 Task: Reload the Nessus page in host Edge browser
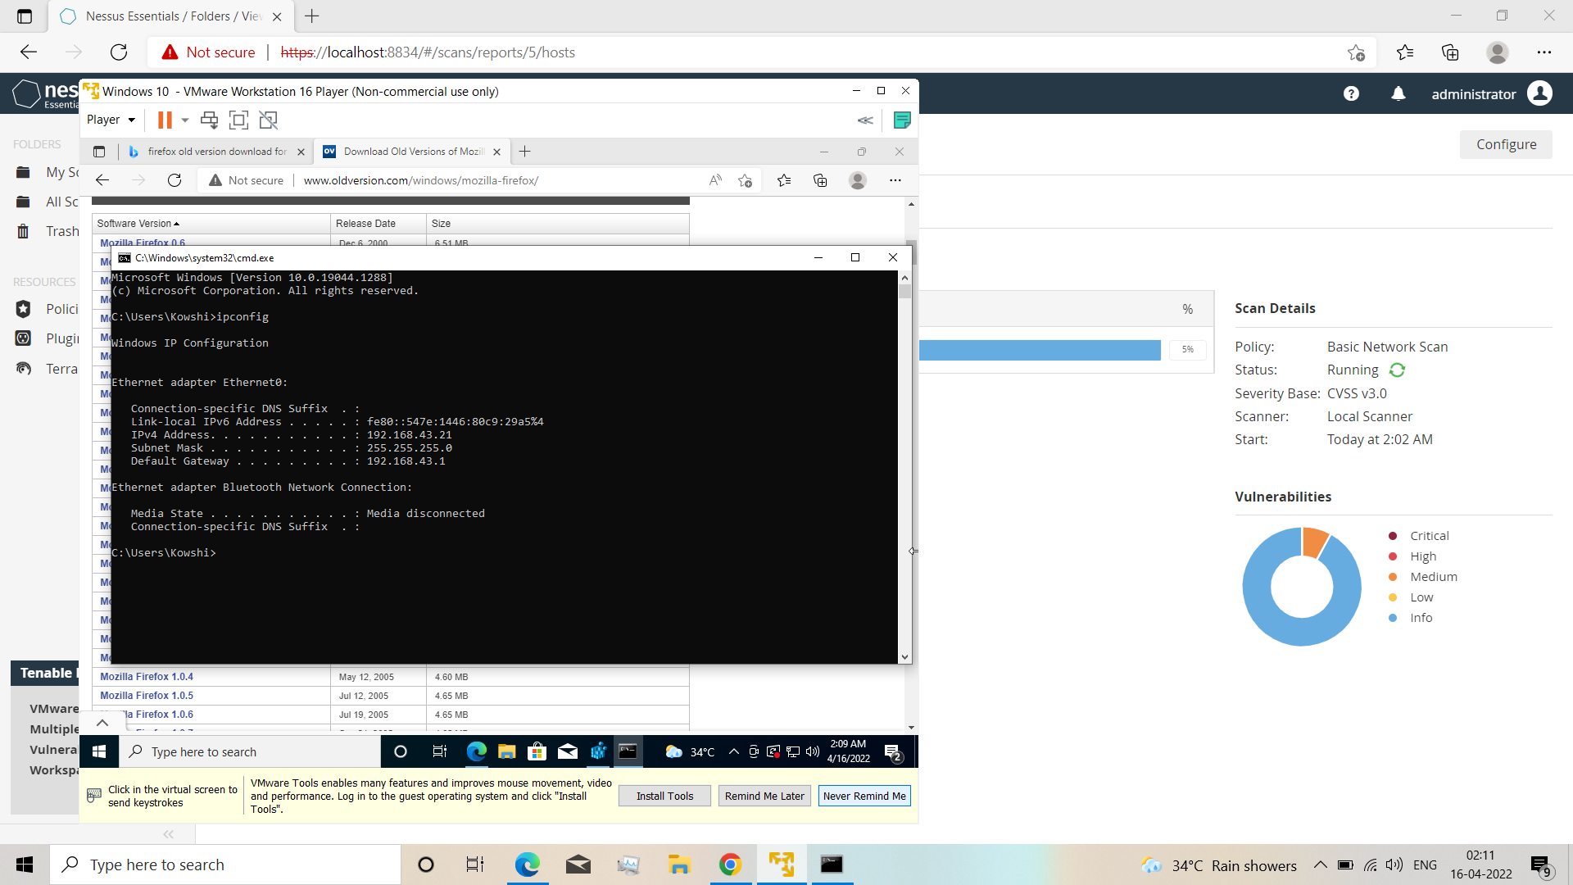pyautogui.click(x=119, y=52)
